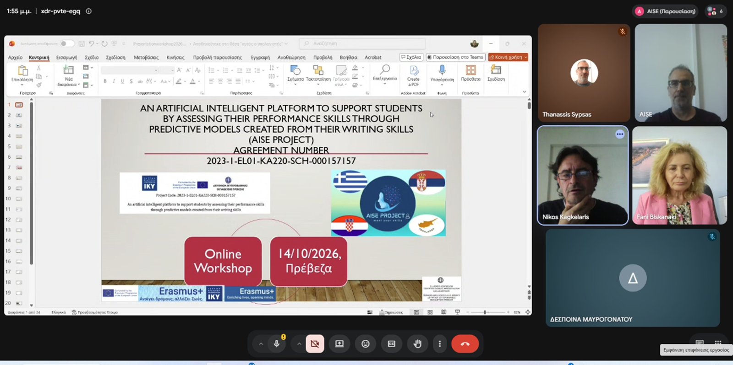The image size is (733, 365).
Task: Open the Εισαγωγή ribbon tab
Action: coord(66,58)
